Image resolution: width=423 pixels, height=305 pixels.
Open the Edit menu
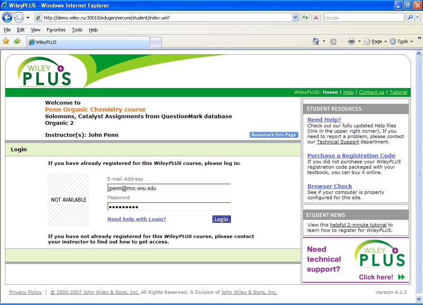coord(21,30)
